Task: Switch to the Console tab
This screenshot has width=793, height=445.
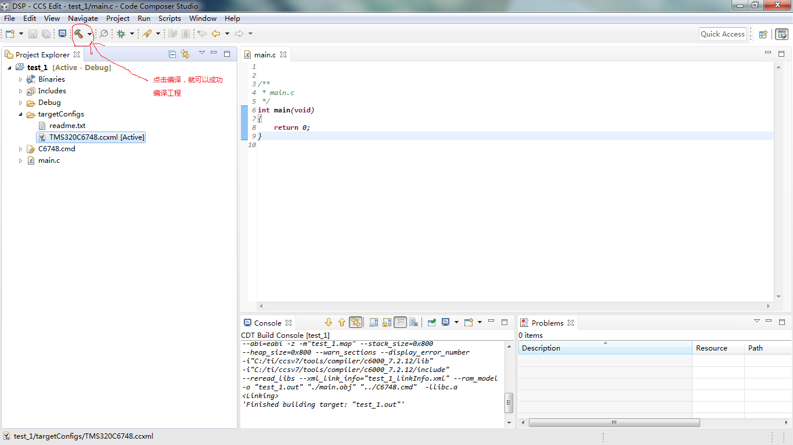Action: (268, 323)
